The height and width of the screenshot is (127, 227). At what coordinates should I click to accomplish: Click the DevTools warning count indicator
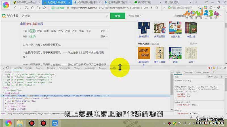coord(215,68)
